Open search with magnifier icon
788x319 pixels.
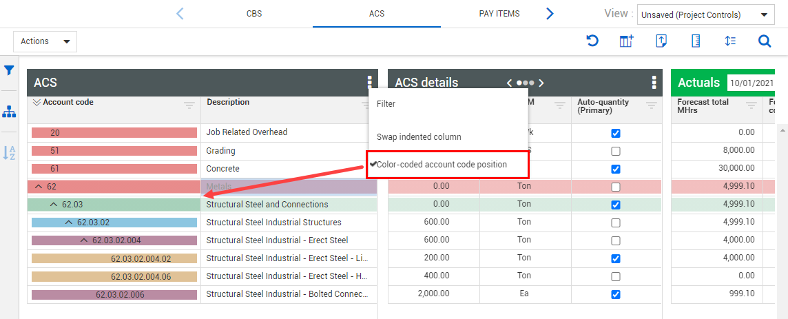click(765, 41)
